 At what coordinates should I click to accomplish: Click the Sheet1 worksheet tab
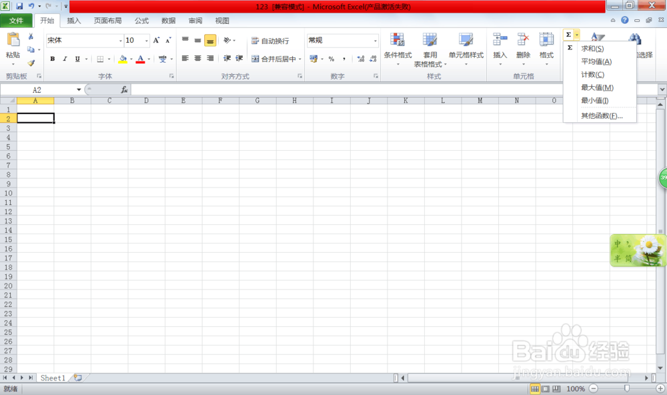coord(53,378)
